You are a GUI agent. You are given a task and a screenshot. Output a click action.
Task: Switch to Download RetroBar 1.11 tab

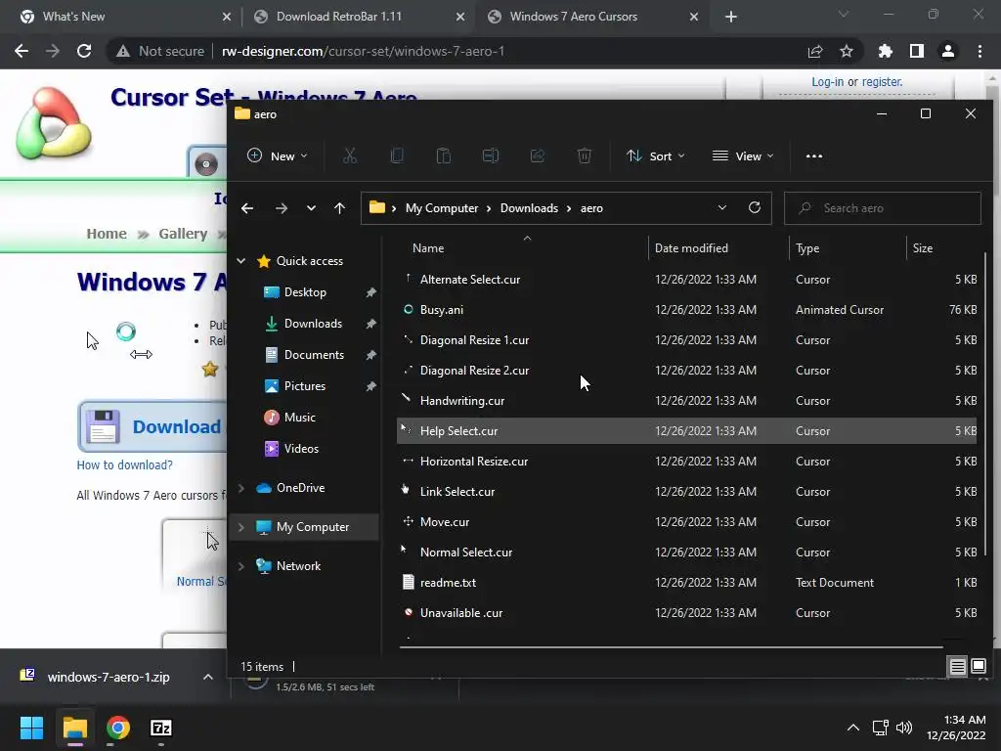point(358,17)
